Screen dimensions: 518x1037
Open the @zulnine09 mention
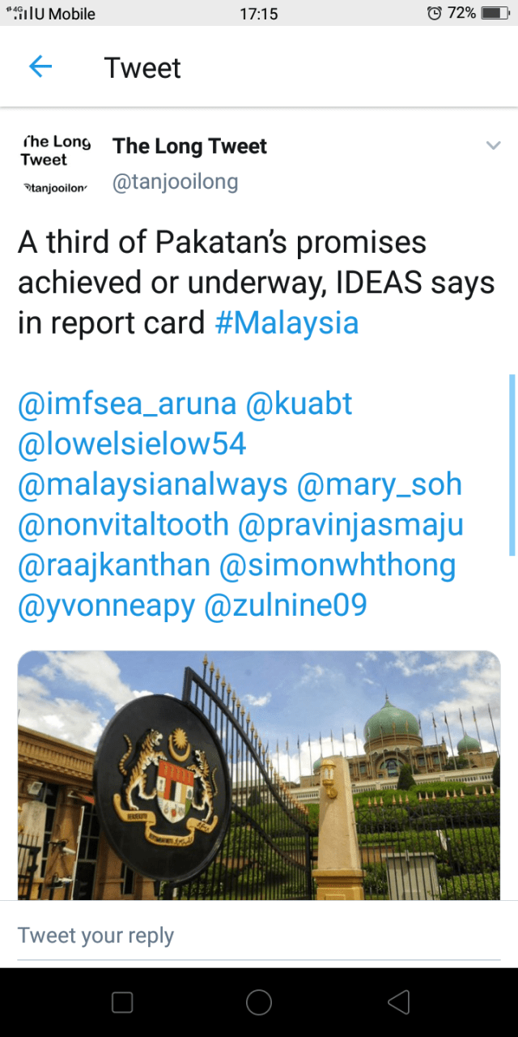click(286, 606)
